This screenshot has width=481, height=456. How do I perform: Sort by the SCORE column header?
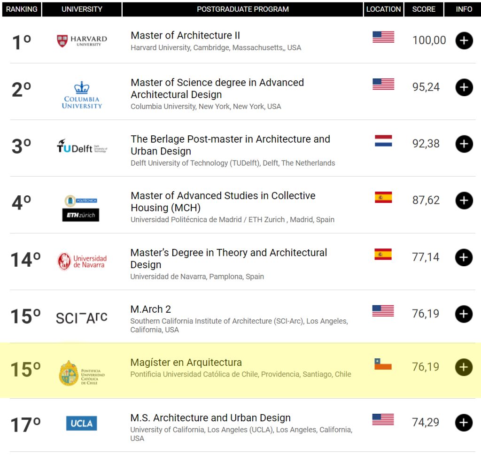(424, 9)
